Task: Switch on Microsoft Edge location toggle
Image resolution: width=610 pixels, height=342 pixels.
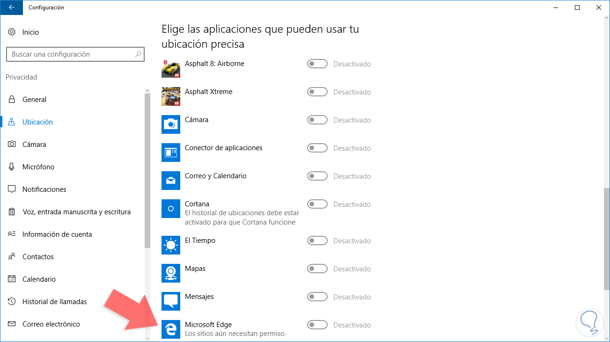Action: point(317,325)
